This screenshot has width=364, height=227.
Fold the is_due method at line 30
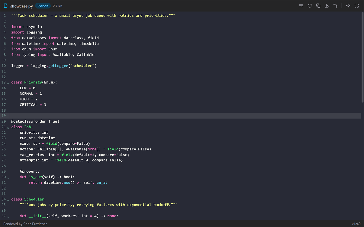pyautogui.click(x=8, y=178)
